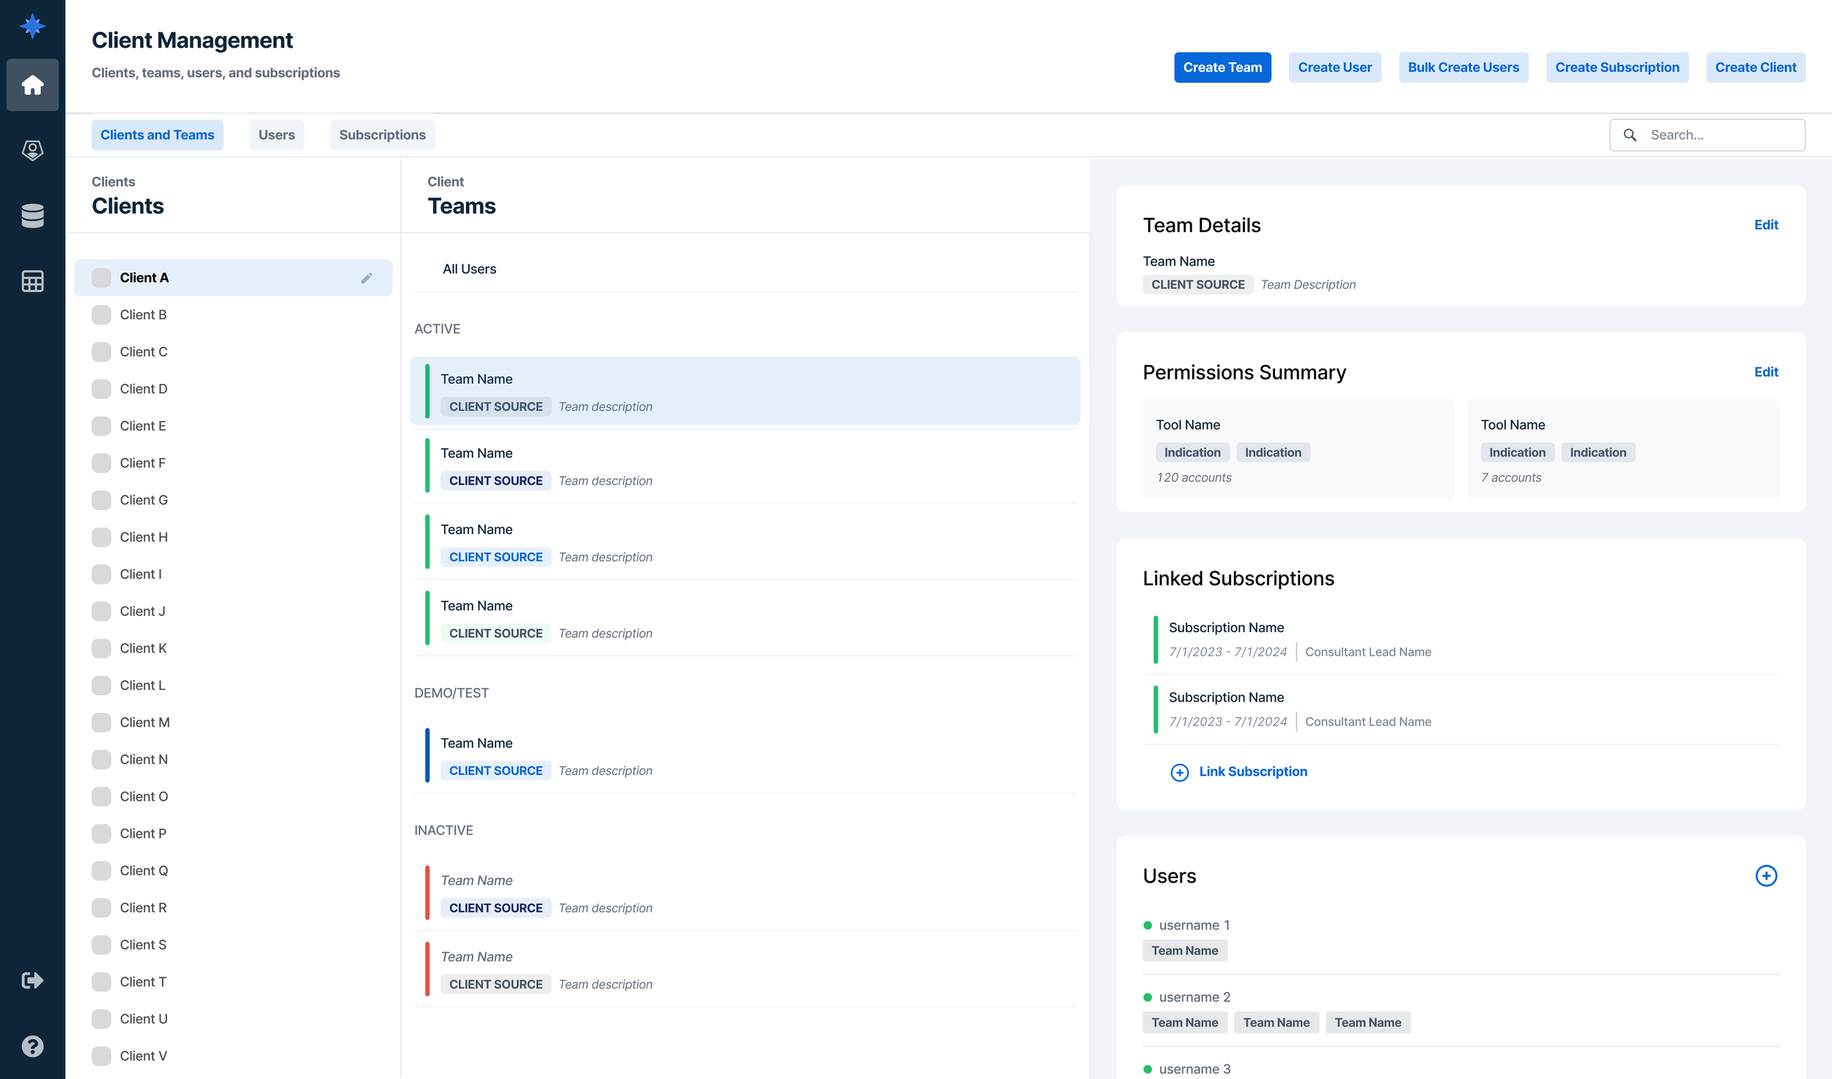1832x1079 pixels.
Task: Click the logout icon in sidebar
Action: pos(32,980)
